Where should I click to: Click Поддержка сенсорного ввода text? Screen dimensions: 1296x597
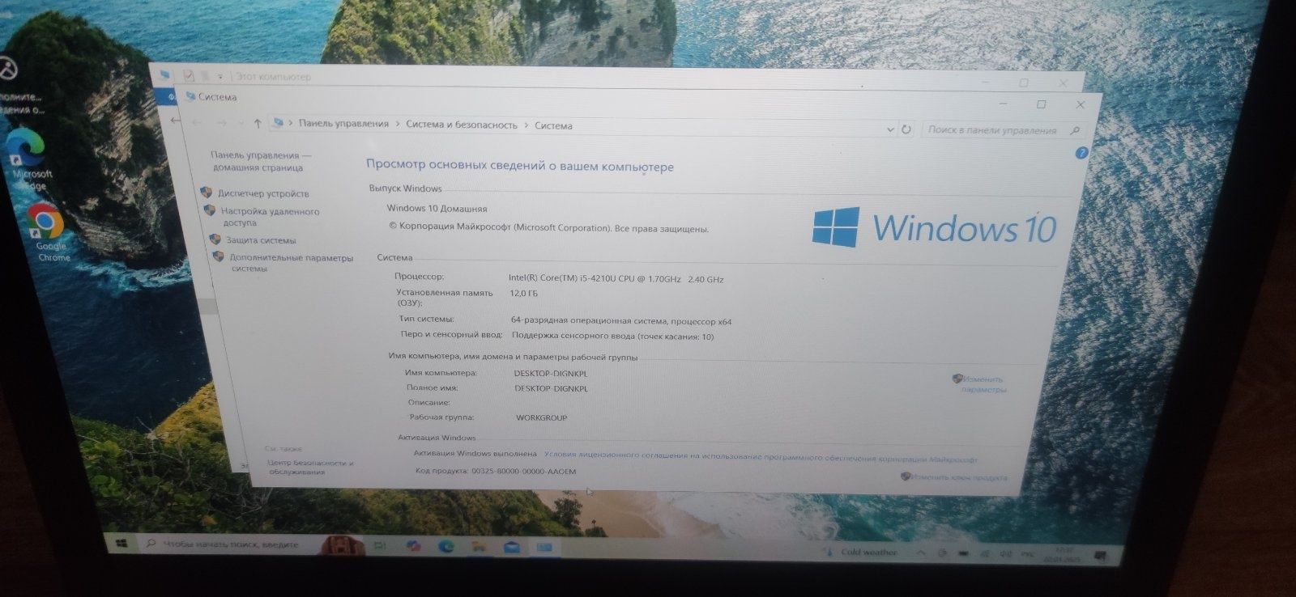pyautogui.click(x=612, y=336)
